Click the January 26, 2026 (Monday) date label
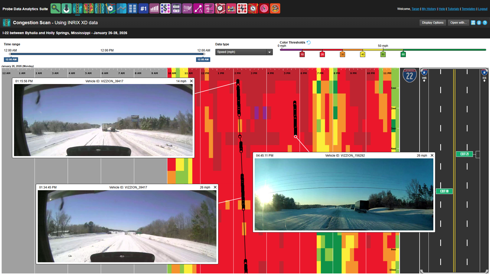 (17, 66)
